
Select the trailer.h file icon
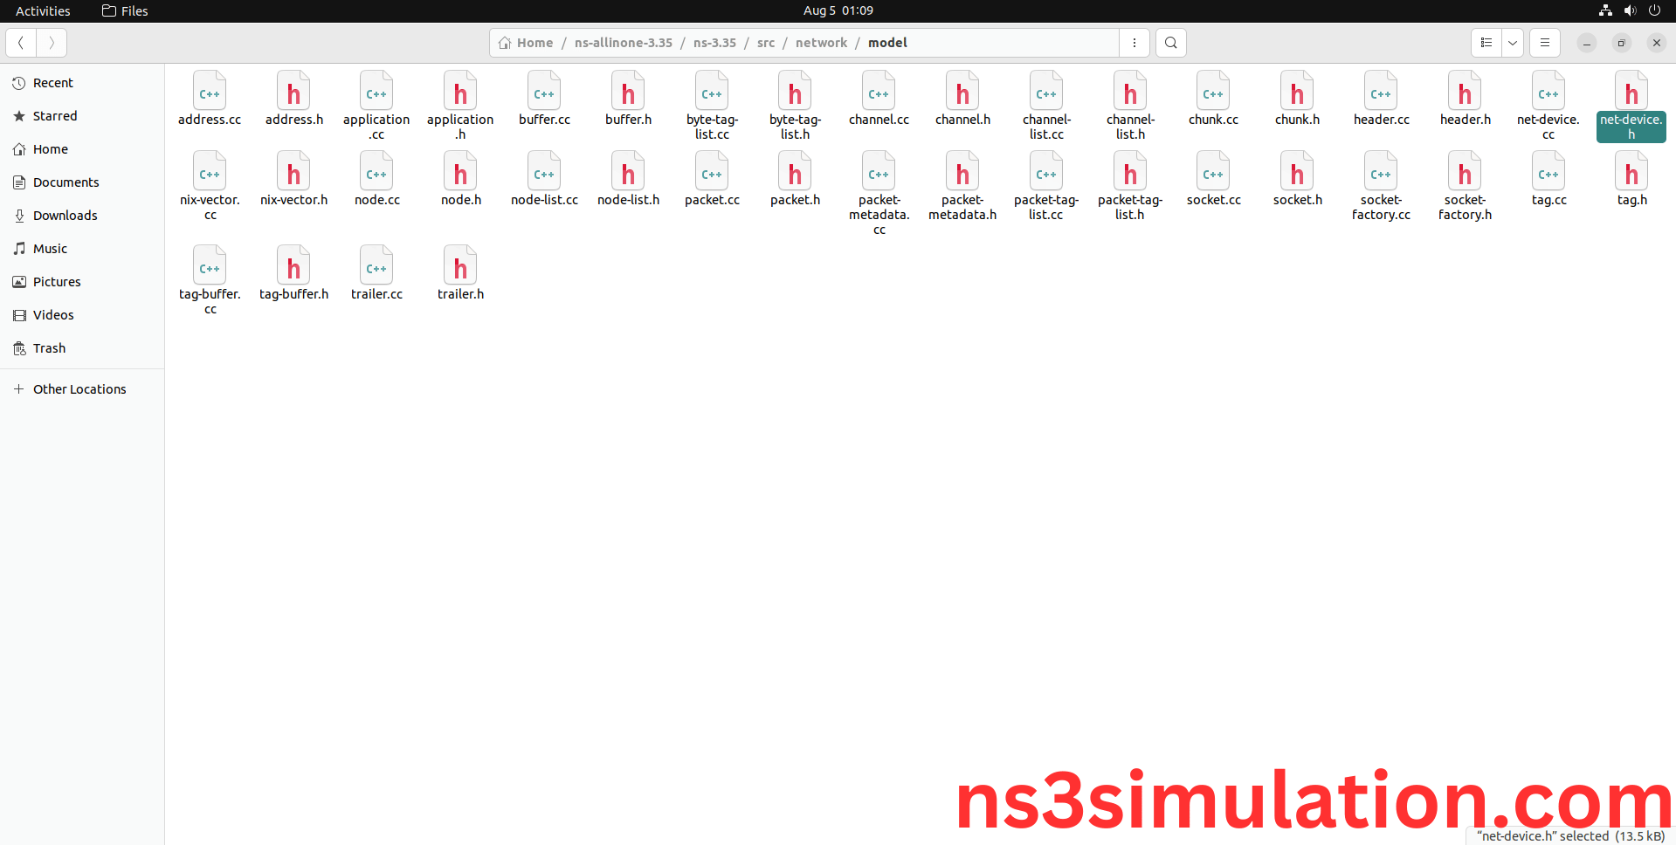[460, 266]
